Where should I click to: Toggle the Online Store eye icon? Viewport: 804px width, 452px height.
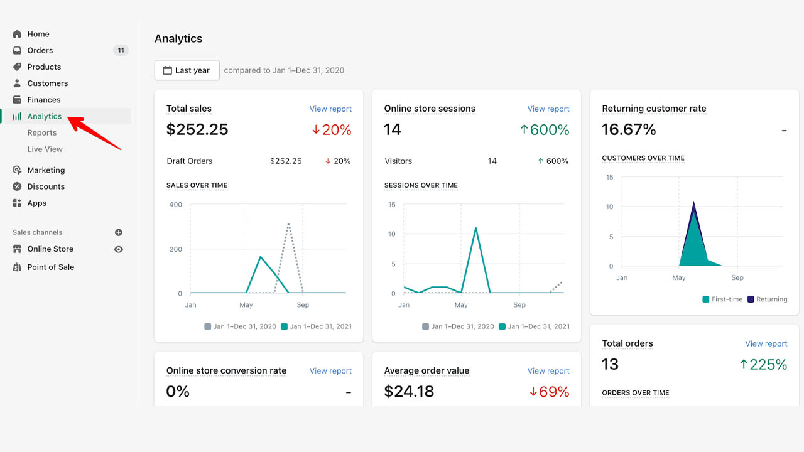point(119,249)
